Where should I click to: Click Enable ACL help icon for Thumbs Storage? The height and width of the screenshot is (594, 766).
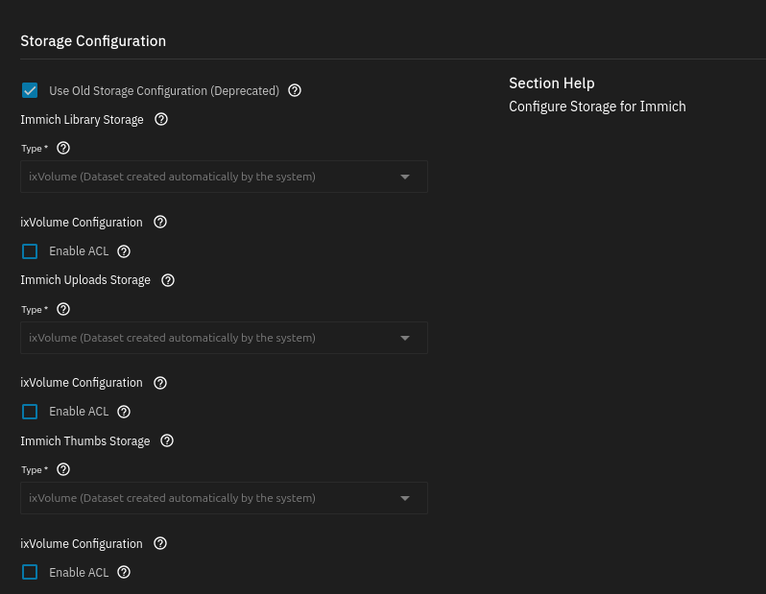point(124,573)
